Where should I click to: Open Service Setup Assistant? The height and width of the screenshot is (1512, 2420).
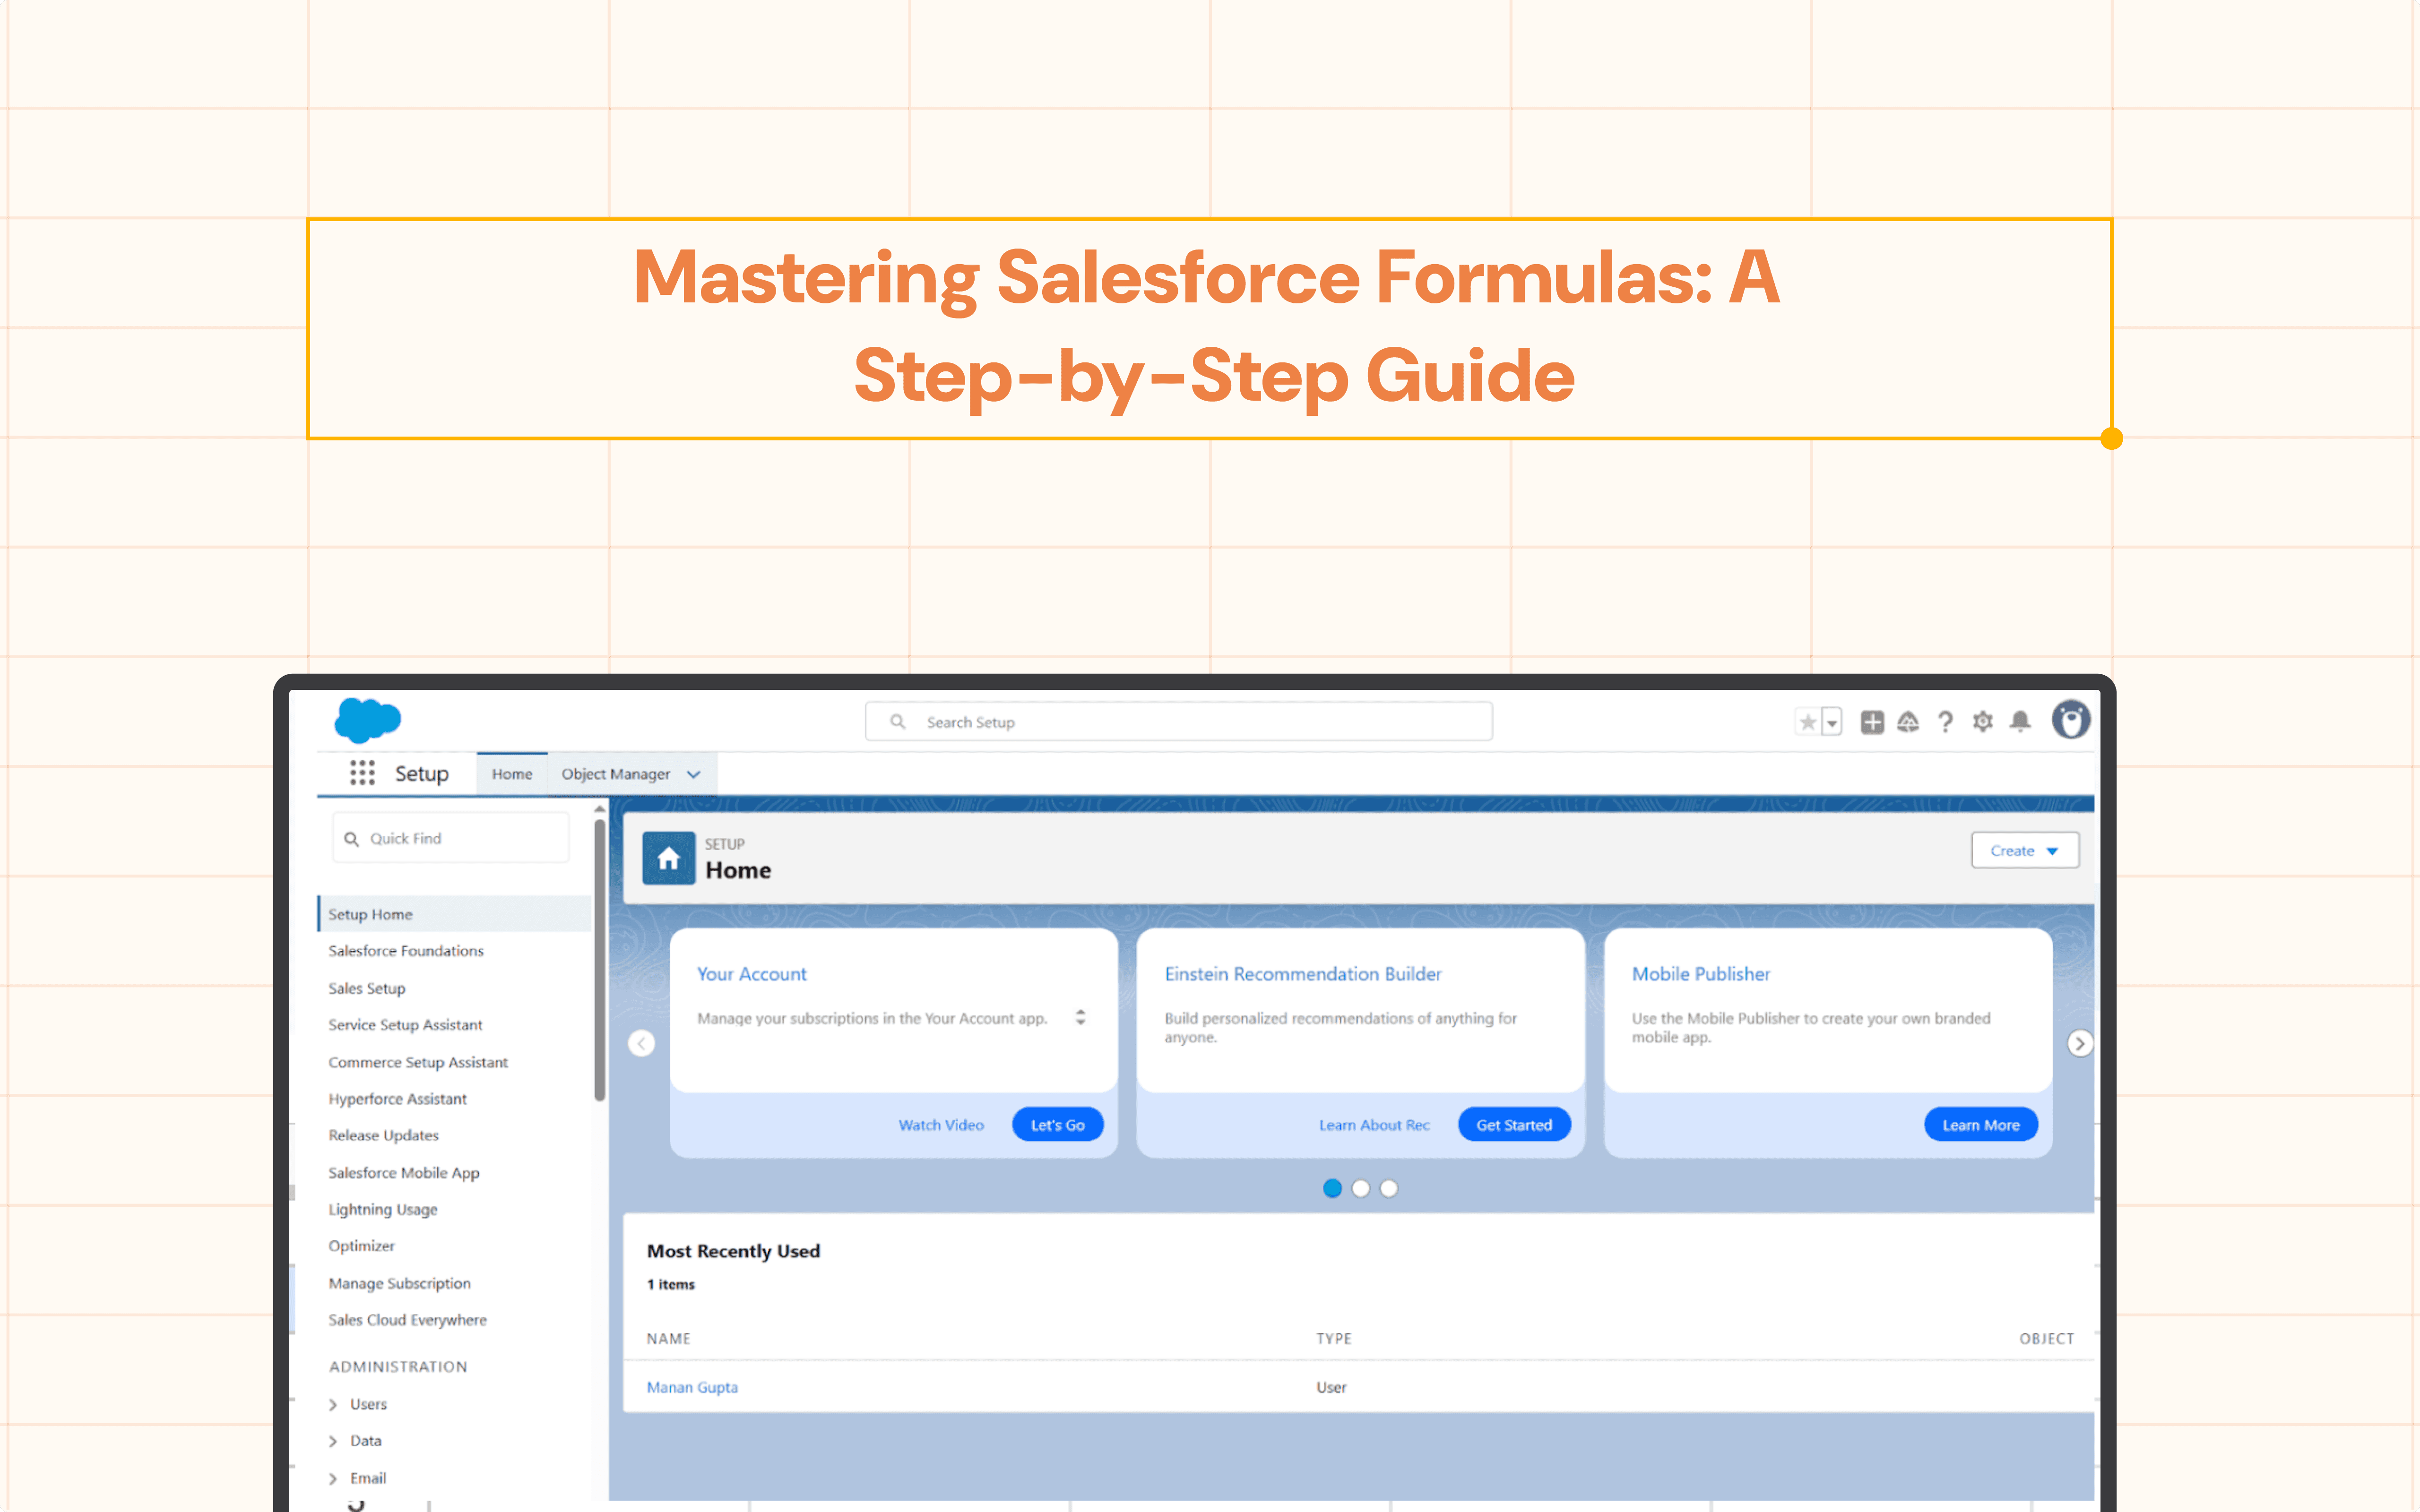[405, 1025]
